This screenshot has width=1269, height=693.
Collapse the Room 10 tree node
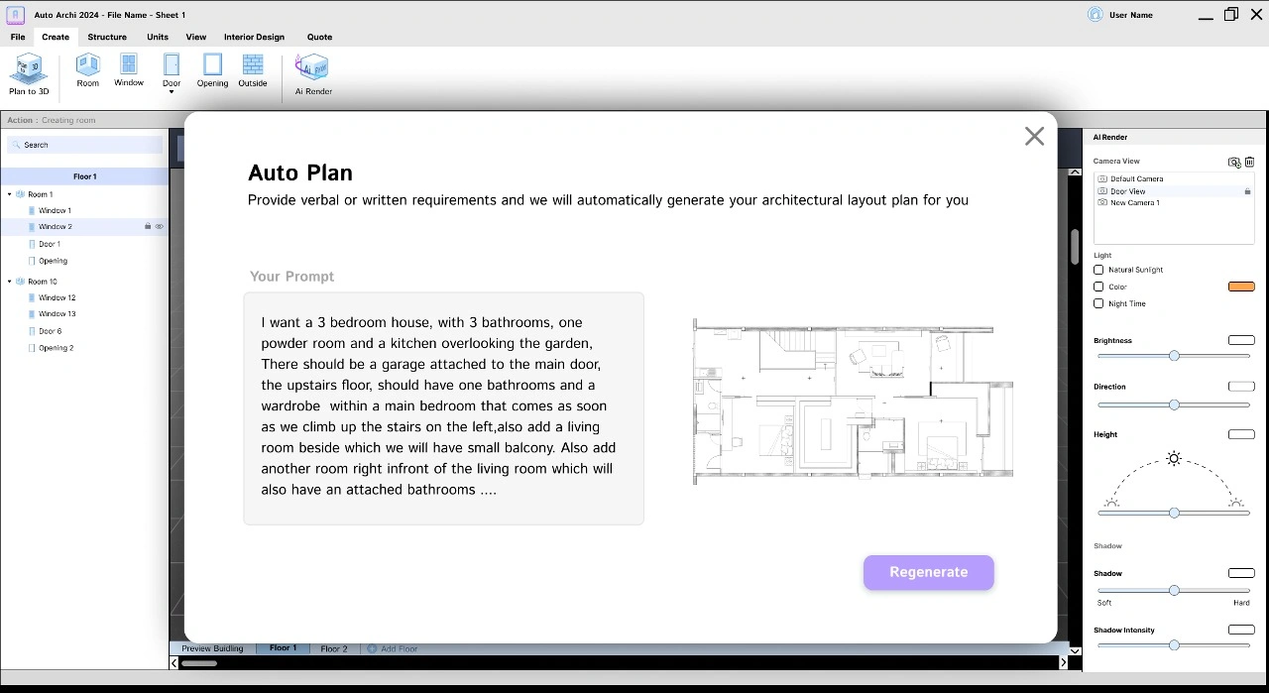click(x=10, y=282)
